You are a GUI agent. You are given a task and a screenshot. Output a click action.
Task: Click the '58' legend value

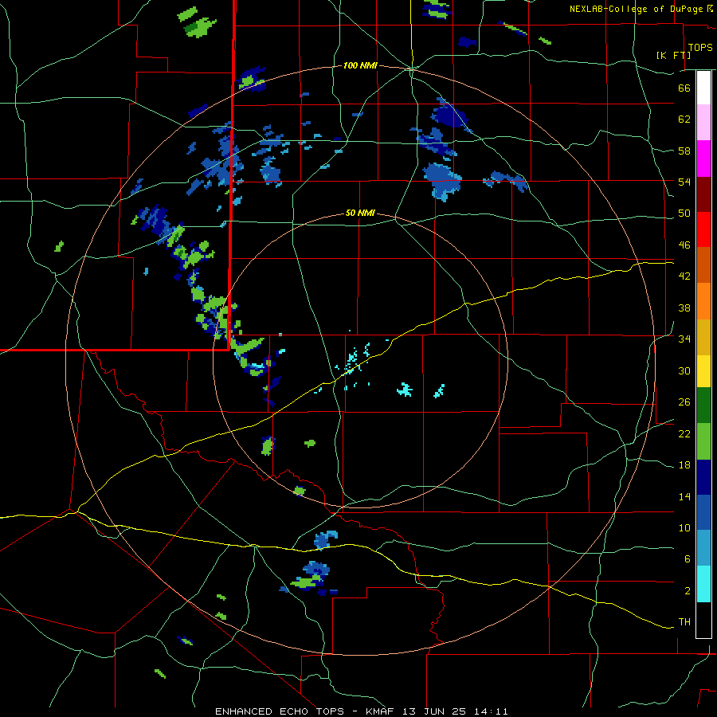point(684,151)
